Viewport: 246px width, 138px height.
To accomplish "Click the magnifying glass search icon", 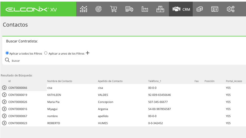I will click(7, 60).
